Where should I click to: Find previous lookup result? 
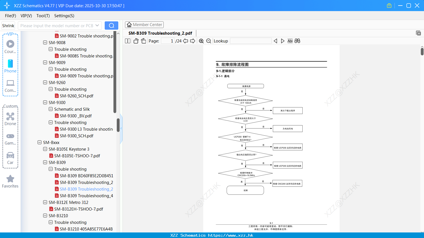click(275, 41)
